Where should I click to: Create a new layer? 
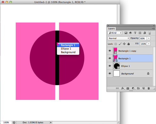click(144, 88)
